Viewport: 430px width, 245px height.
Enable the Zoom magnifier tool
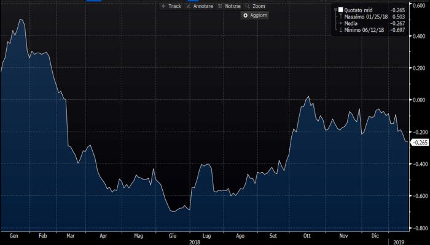point(256,6)
